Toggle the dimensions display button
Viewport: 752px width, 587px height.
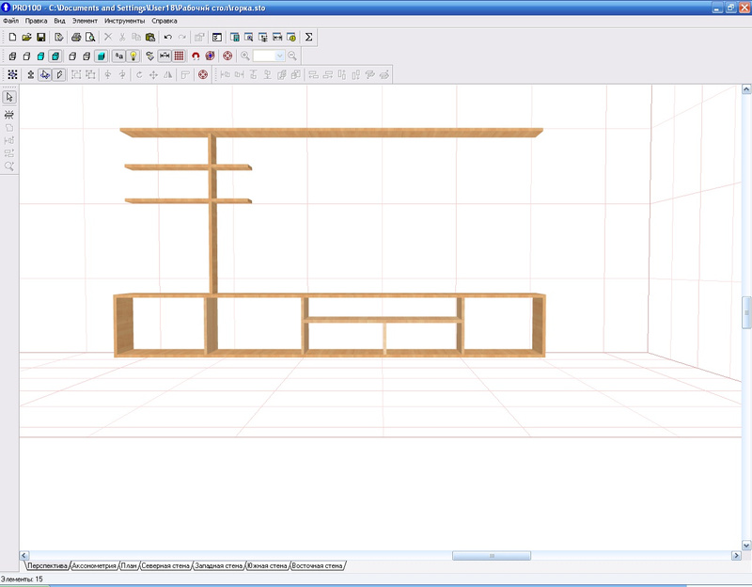click(x=164, y=56)
